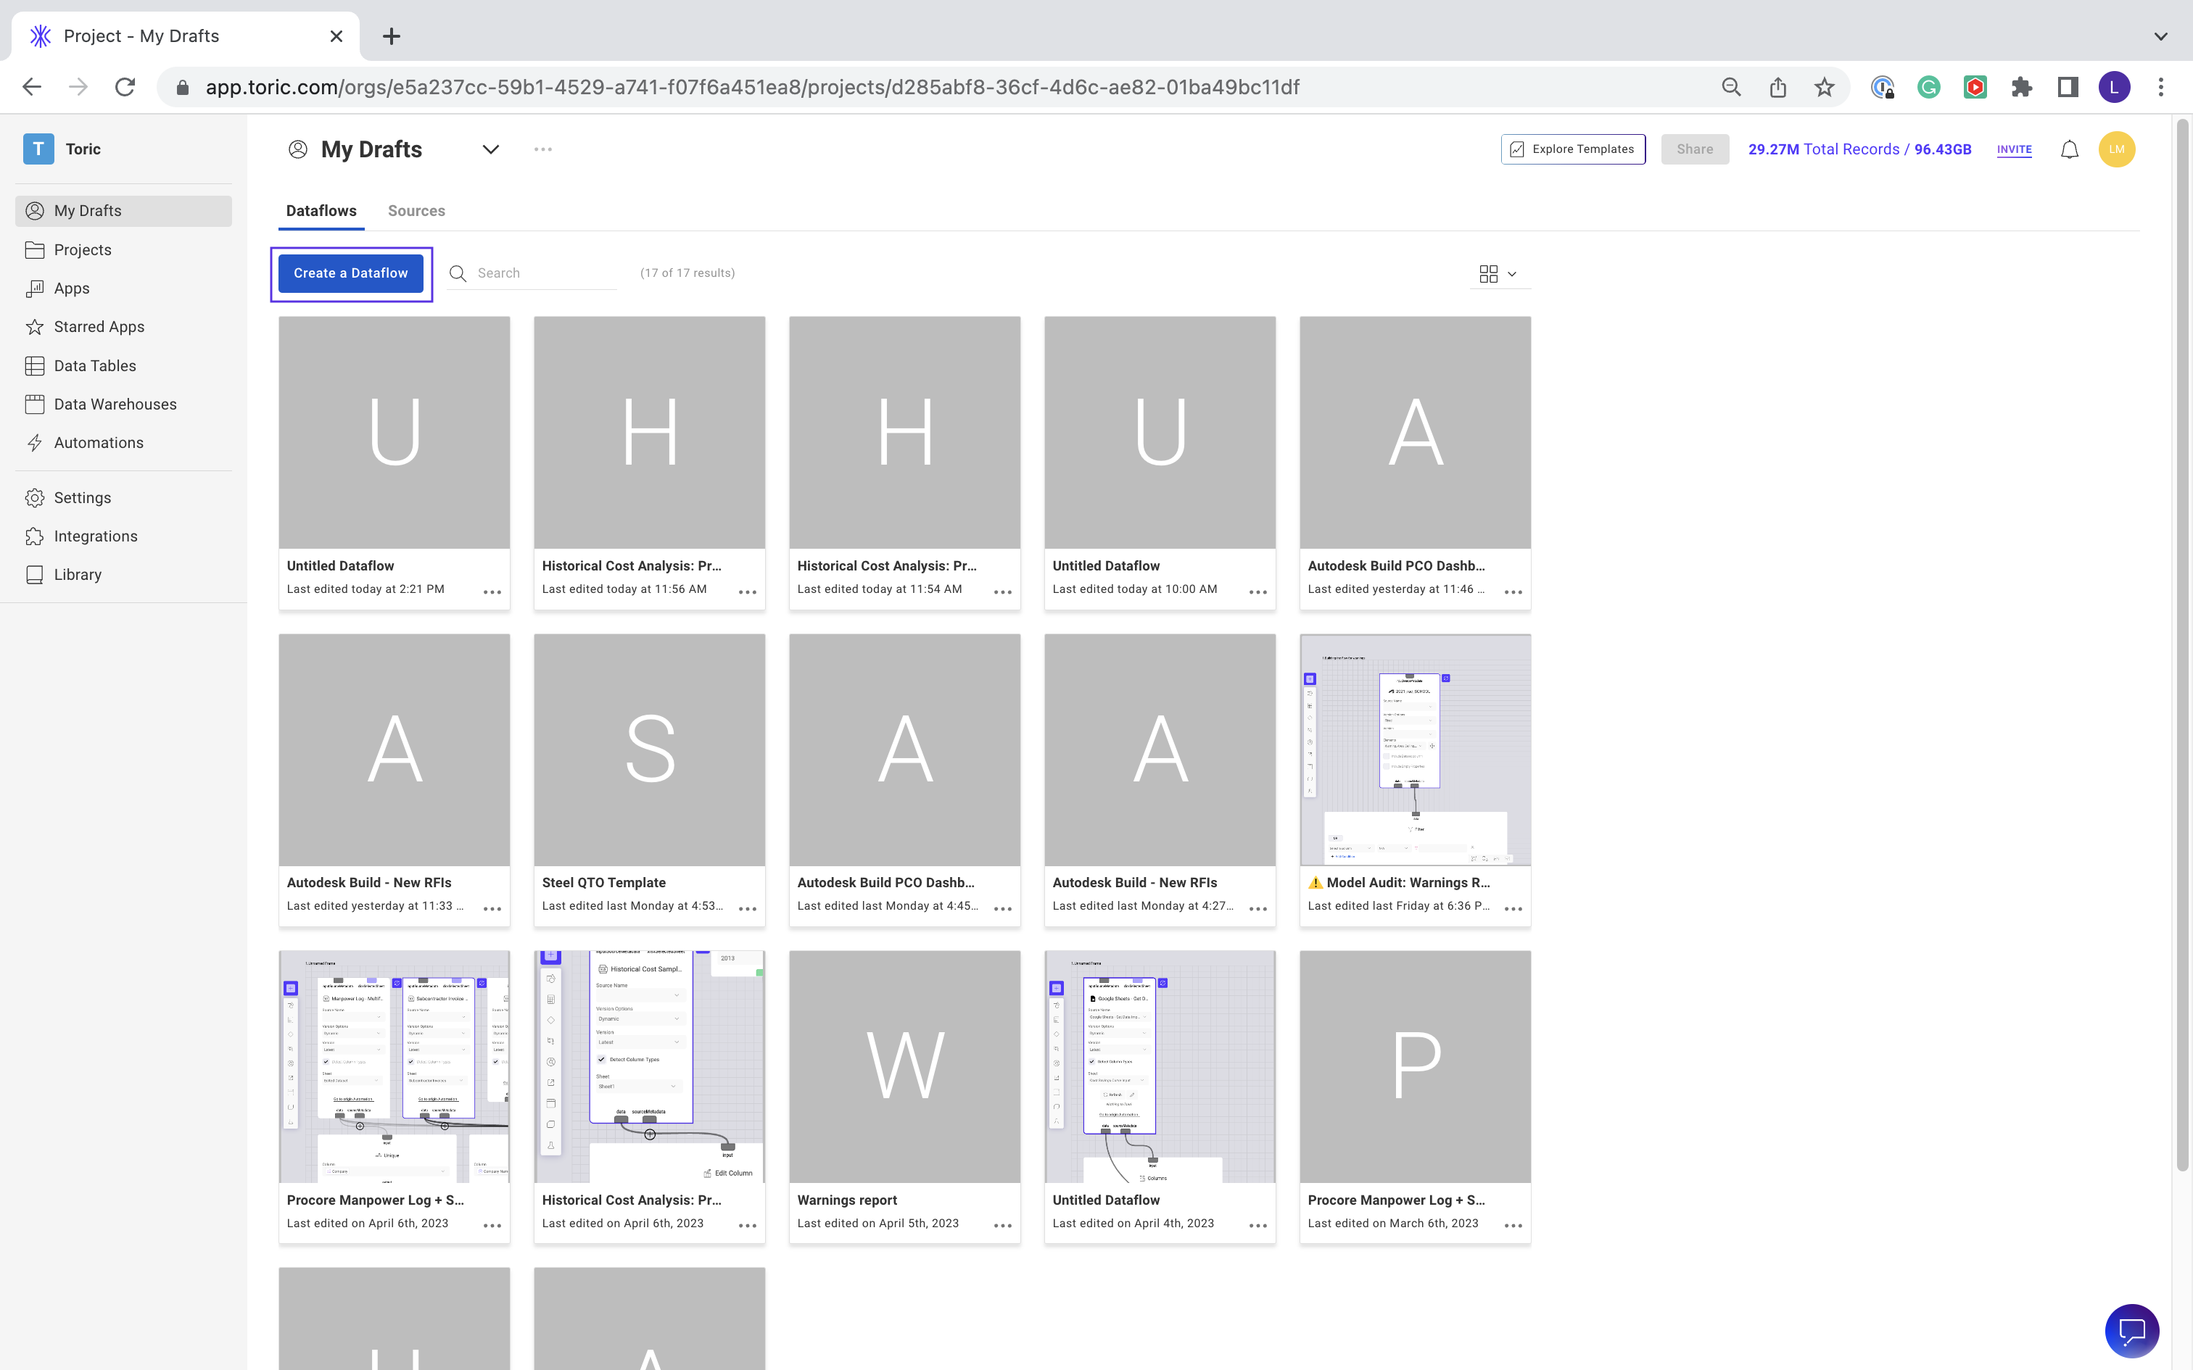Switch to the Dataflows tab
2193x1370 pixels.
pyautogui.click(x=321, y=211)
